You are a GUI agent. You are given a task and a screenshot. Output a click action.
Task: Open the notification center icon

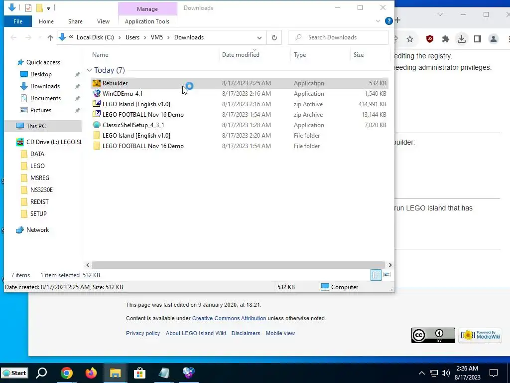[x=494, y=373]
